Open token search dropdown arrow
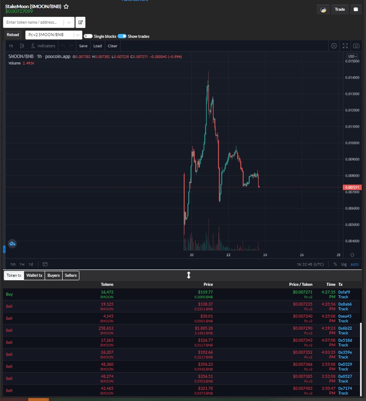Screen dimensions: 366x401 [x=69, y=22]
